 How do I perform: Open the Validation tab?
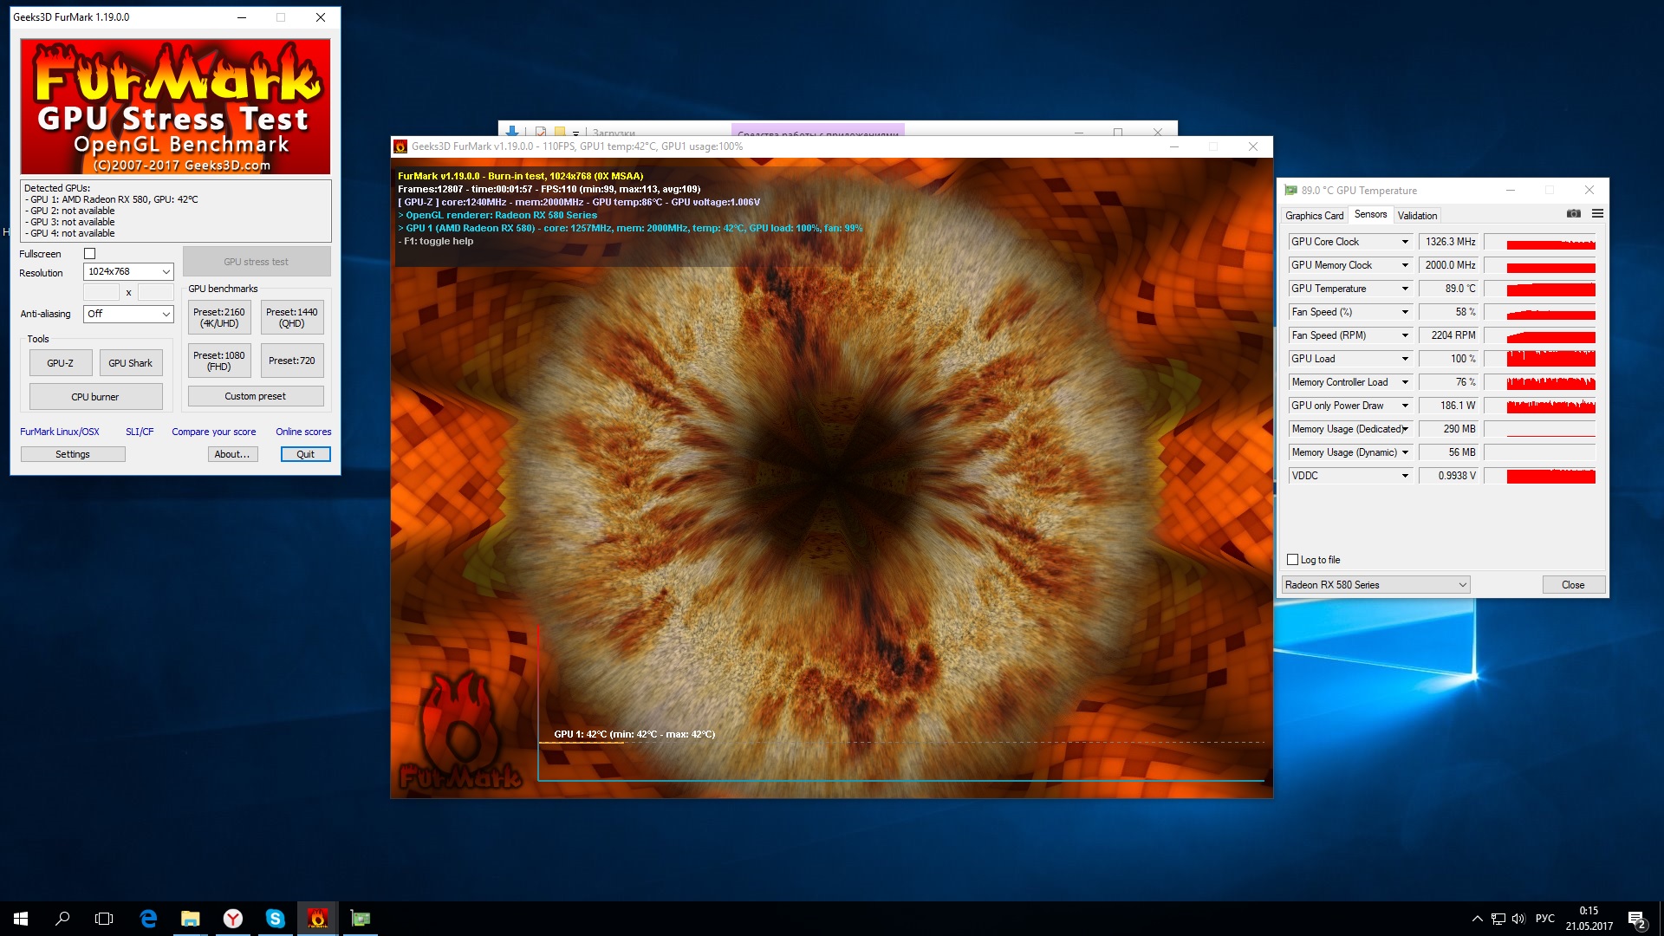1417,216
